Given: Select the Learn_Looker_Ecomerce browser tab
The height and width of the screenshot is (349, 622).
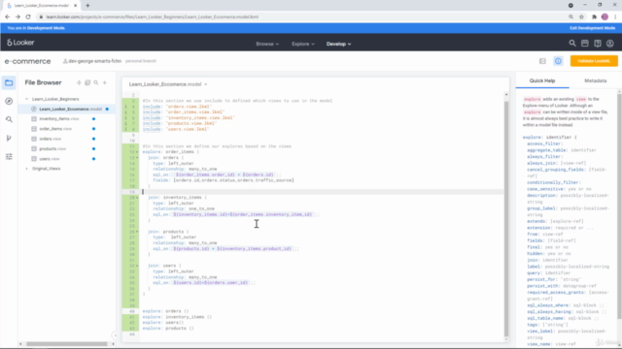Looking at the screenshot, I should click(x=41, y=6).
